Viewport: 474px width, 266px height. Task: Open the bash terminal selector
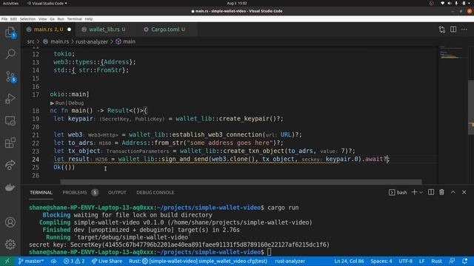(398, 192)
